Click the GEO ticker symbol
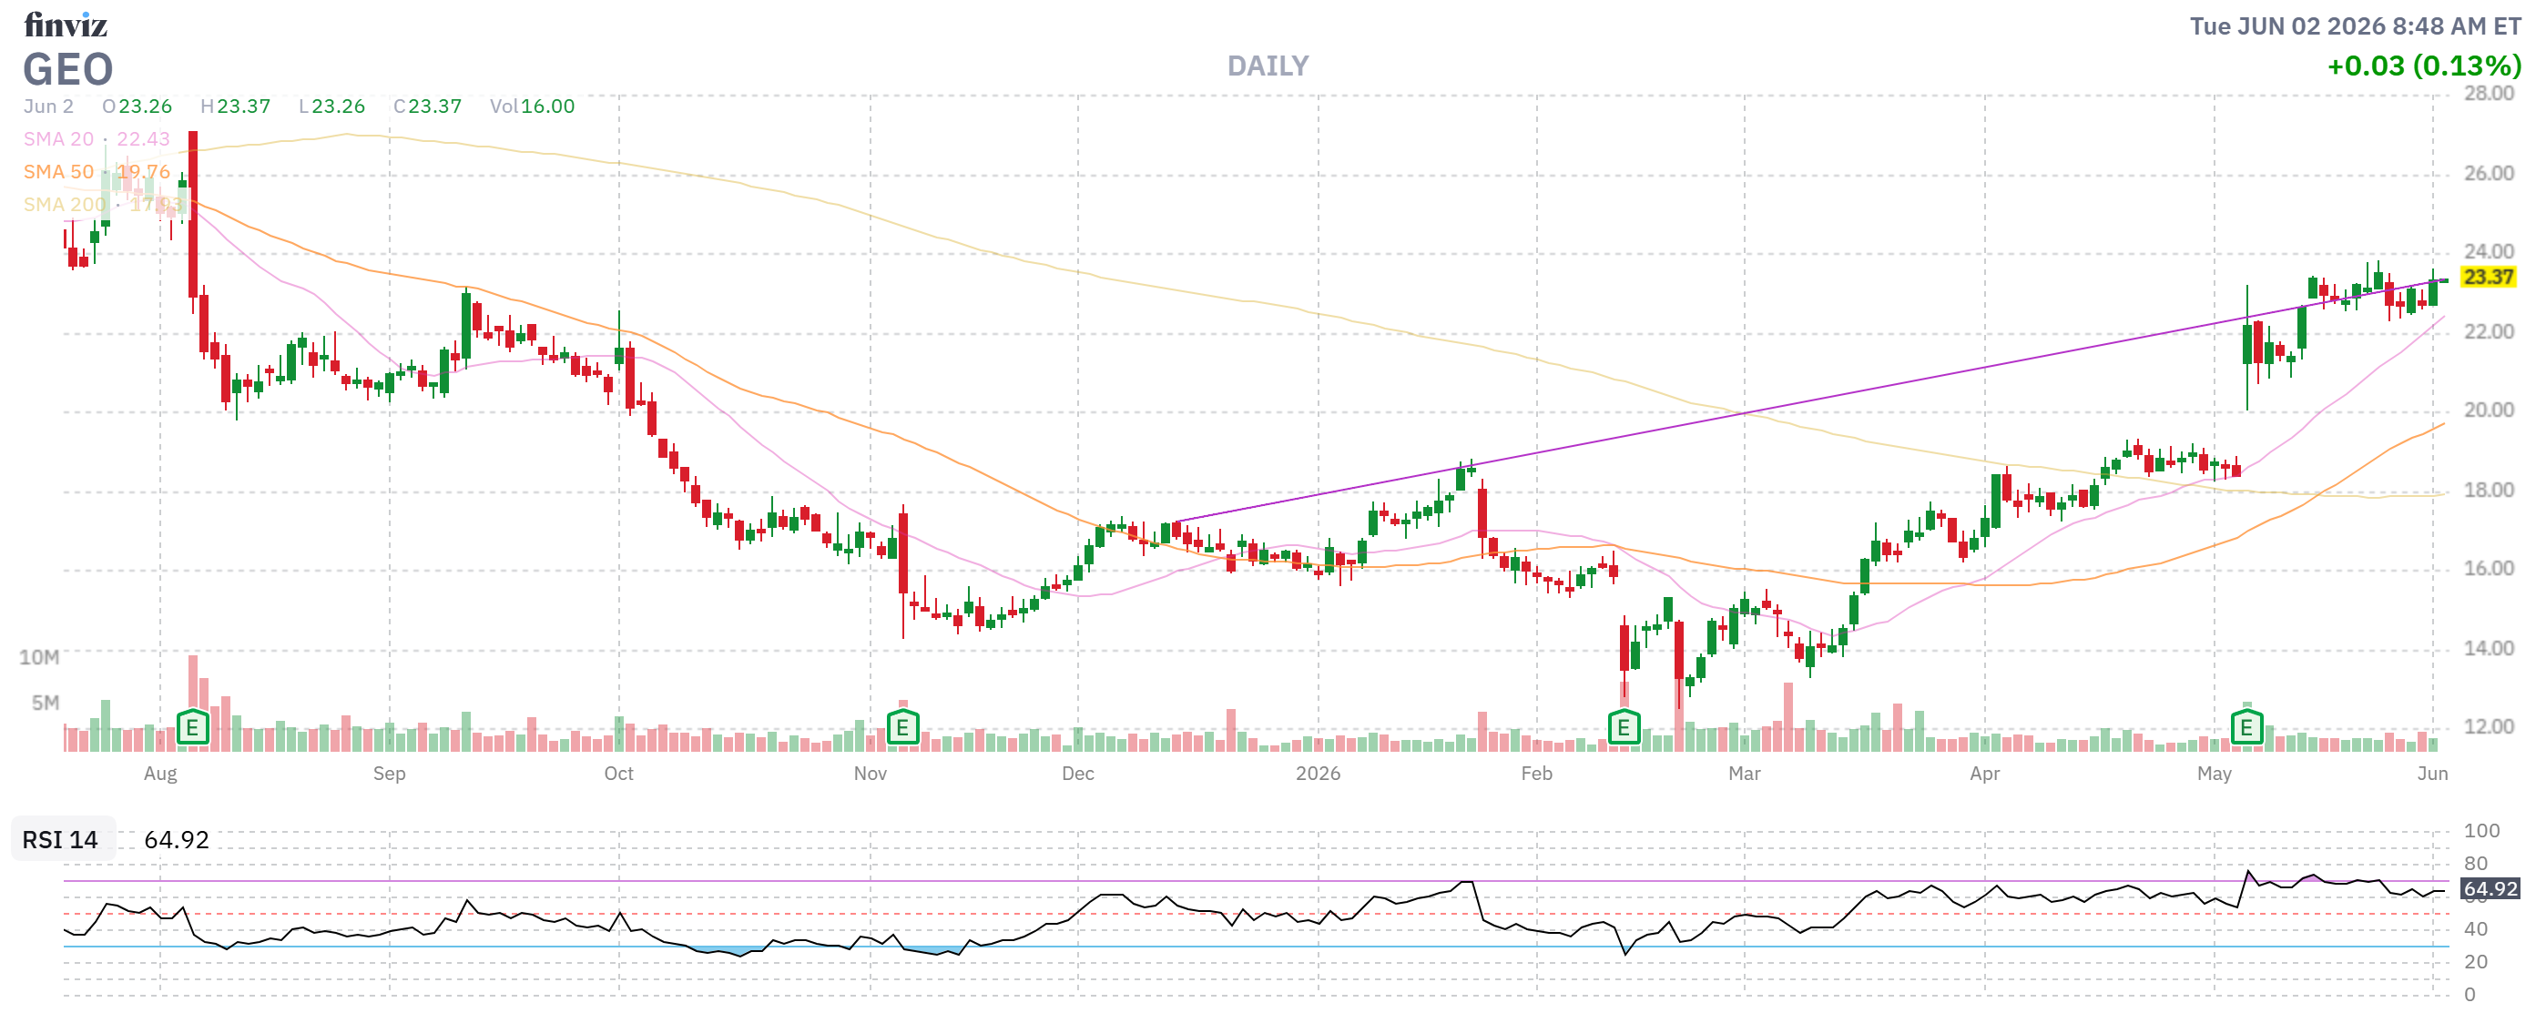 pos(68,69)
